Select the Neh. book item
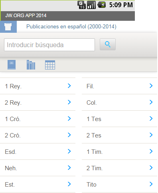Screen dimensions: 158x193 [38, 168]
